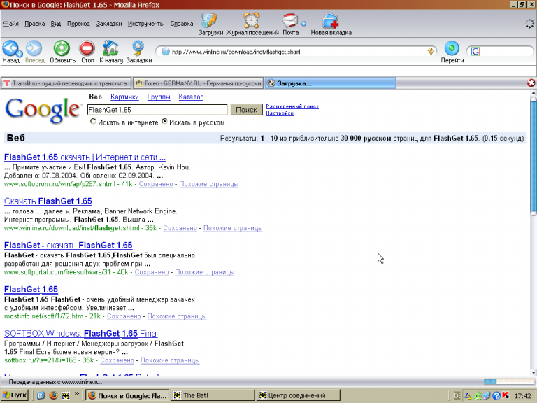Click the page loading progress bar
537x403 pixels.
(x=509, y=382)
